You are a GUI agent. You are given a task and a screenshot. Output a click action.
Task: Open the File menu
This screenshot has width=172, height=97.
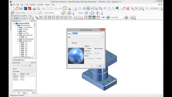pyautogui.click(x=14, y=5)
